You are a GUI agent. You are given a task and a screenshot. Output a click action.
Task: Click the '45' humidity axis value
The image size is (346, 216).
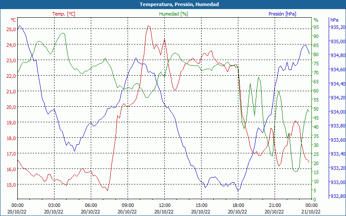tap(316, 118)
